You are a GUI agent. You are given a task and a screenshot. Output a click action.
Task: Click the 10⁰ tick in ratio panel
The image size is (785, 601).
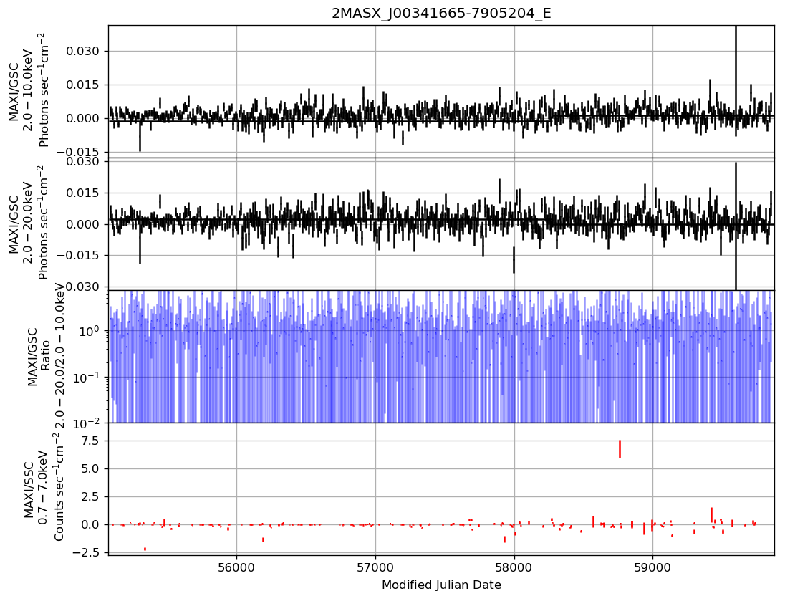(x=90, y=330)
